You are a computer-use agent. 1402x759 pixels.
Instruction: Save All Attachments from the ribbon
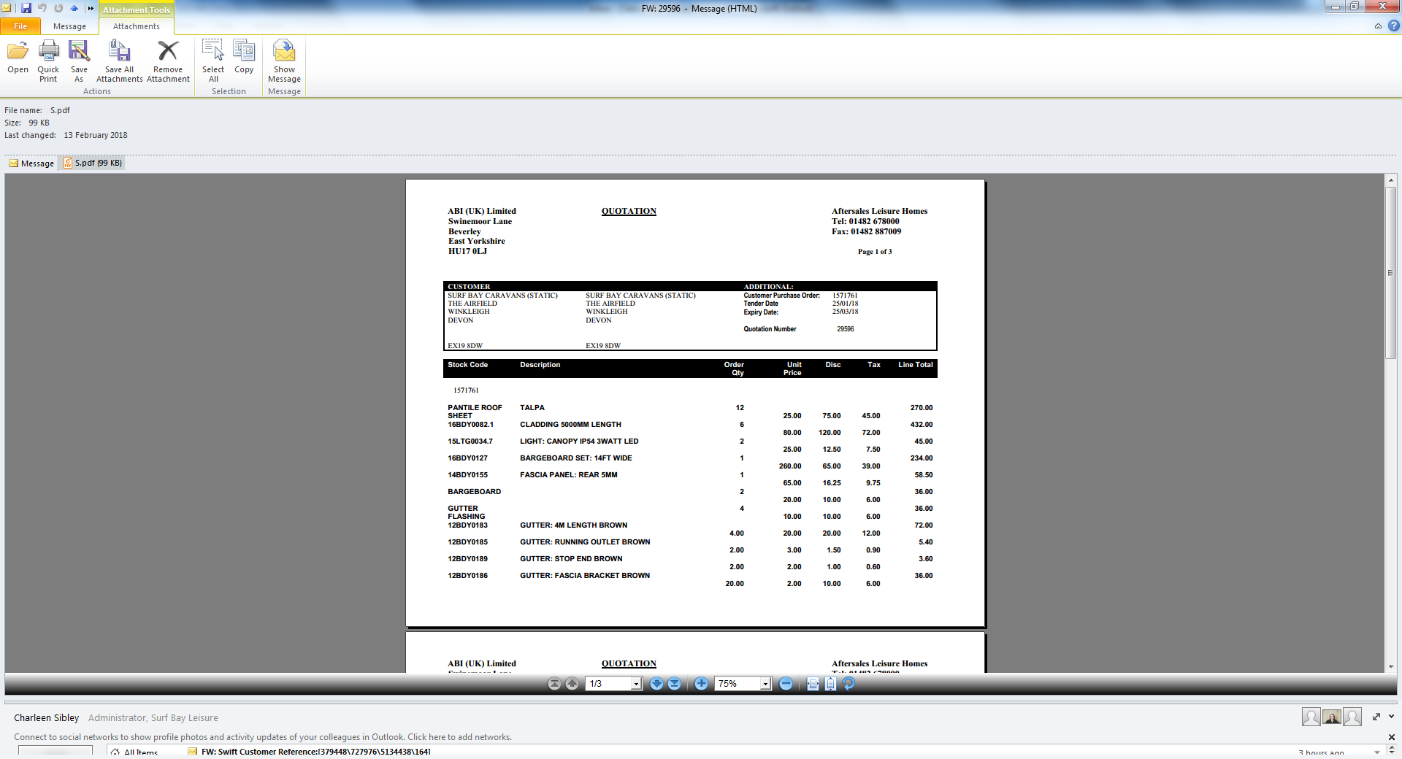(119, 61)
